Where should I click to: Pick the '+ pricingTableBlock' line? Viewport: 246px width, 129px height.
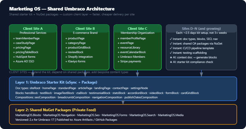pyautogui.click(x=26, y=52)
